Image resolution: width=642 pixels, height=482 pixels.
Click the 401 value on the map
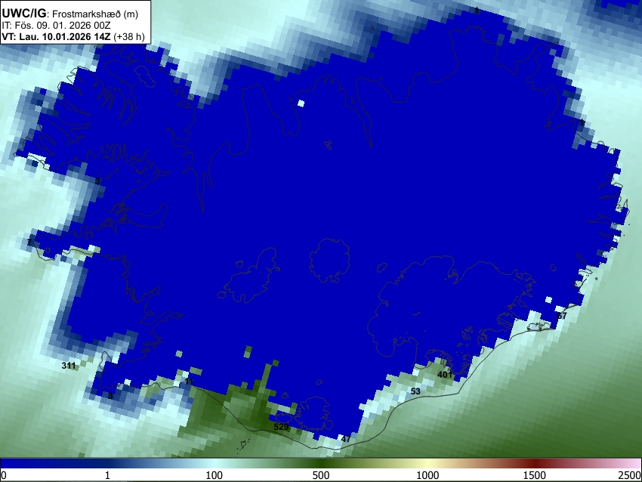(x=445, y=374)
